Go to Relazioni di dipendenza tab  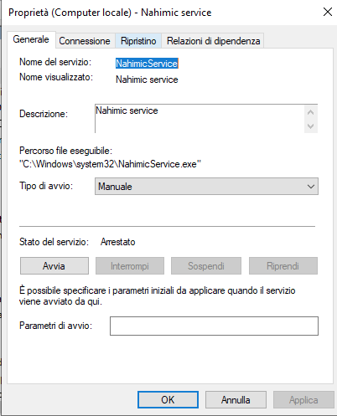(213, 41)
